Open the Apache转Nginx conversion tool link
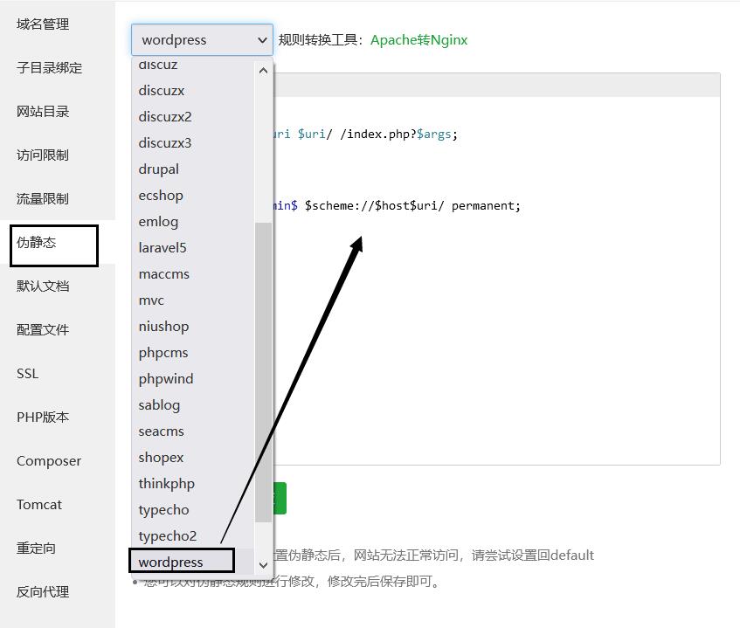This screenshot has height=628, width=740. [418, 40]
